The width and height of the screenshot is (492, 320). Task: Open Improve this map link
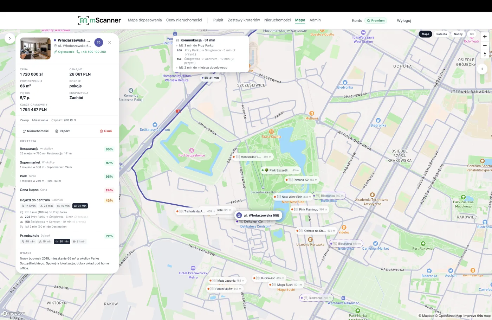[477, 316]
